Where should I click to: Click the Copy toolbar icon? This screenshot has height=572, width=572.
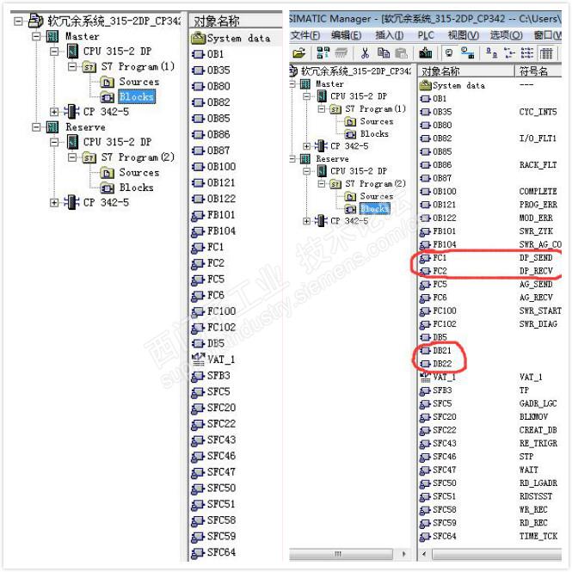coord(384,53)
